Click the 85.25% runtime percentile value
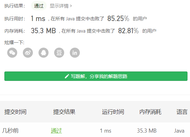The height and width of the screenshot is (137, 190). 118,18
